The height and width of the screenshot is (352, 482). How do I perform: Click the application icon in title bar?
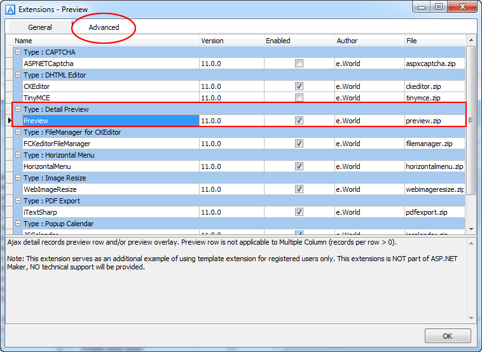point(10,10)
